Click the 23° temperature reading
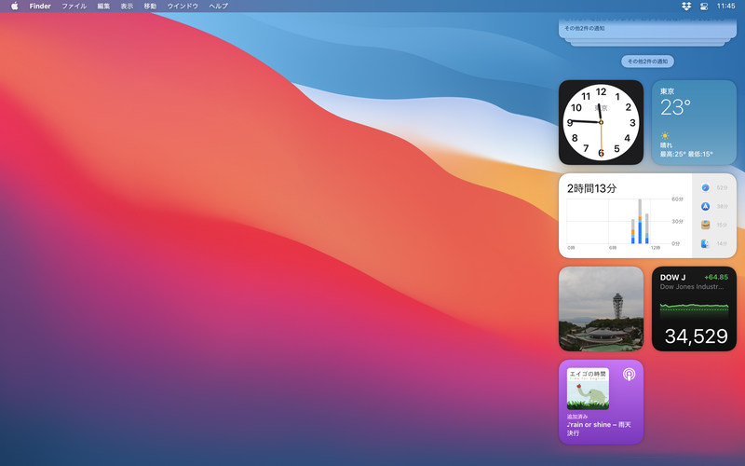This screenshot has height=466, width=745. (x=675, y=107)
